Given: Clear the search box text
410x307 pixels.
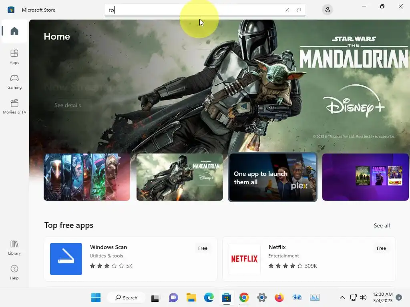Looking at the screenshot, I should coord(287,10).
